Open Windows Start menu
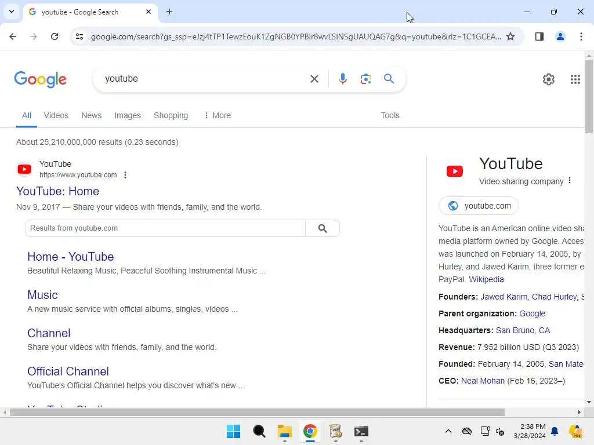 [233, 431]
